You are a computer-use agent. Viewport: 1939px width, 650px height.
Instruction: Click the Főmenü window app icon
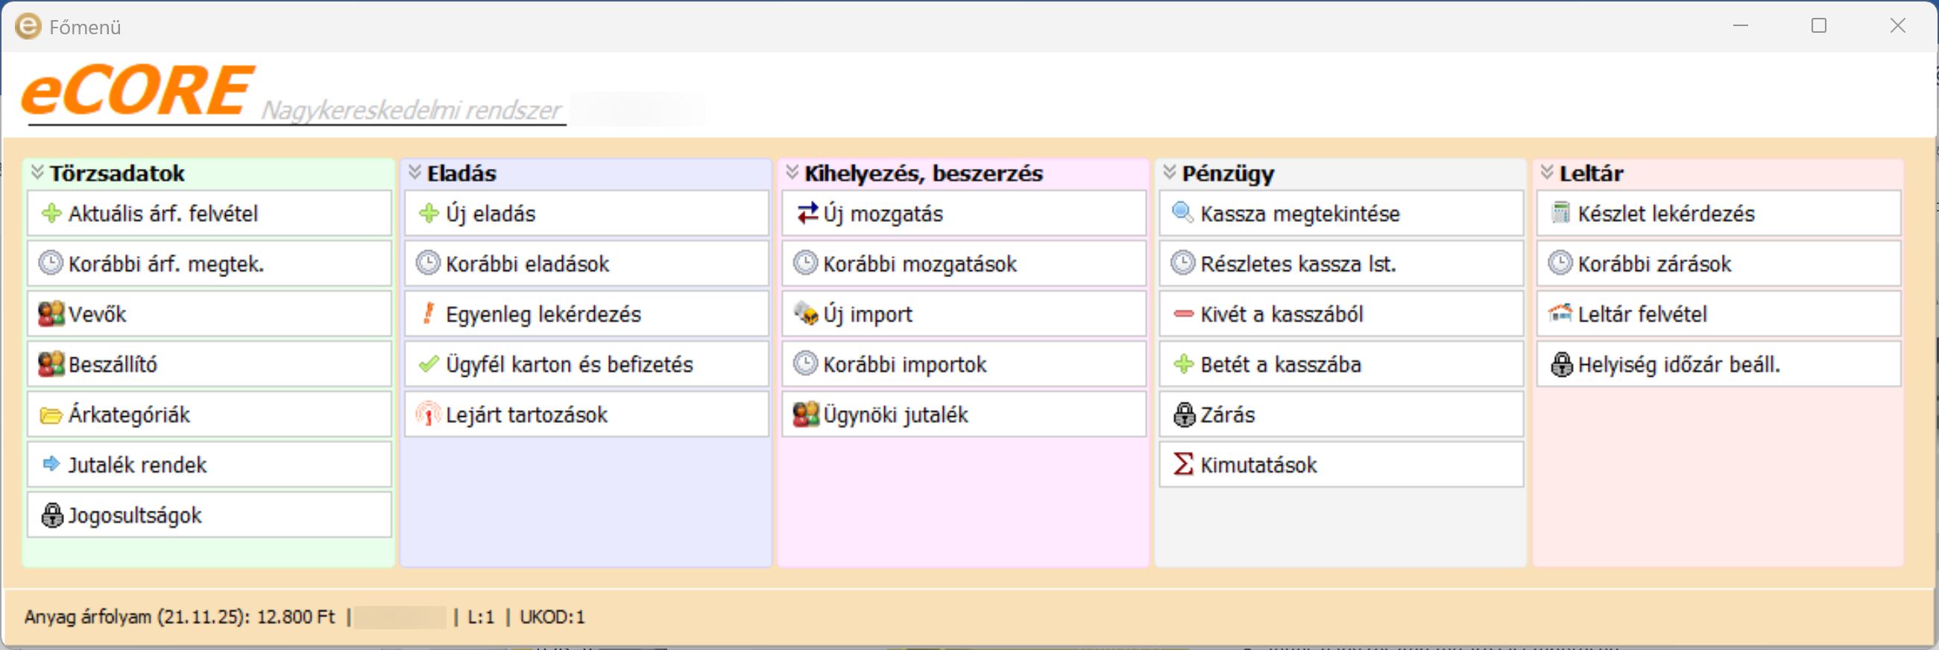click(28, 27)
